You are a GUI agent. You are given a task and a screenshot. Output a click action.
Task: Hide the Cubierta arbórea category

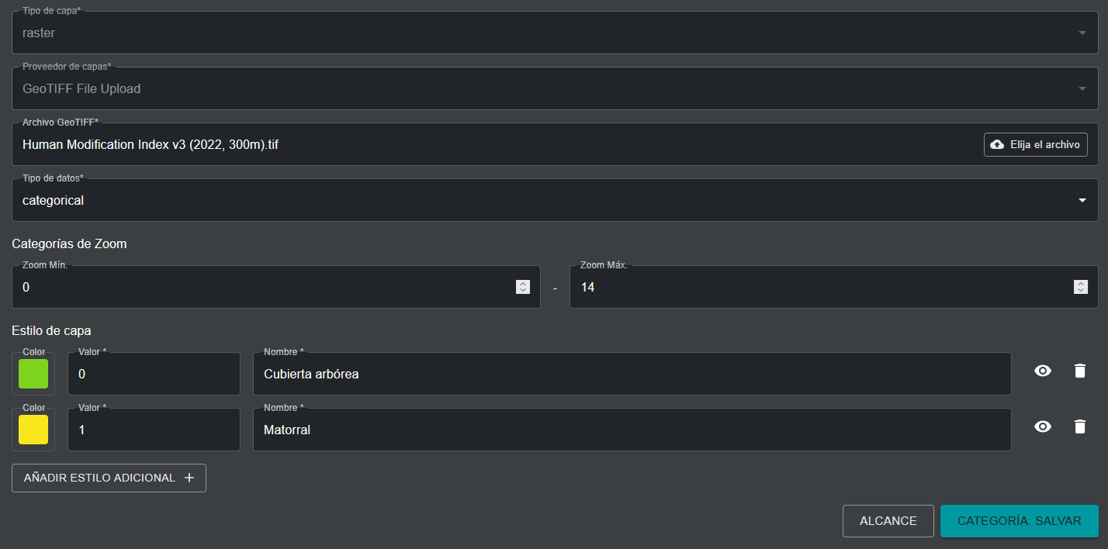(x=1043, y=371)
